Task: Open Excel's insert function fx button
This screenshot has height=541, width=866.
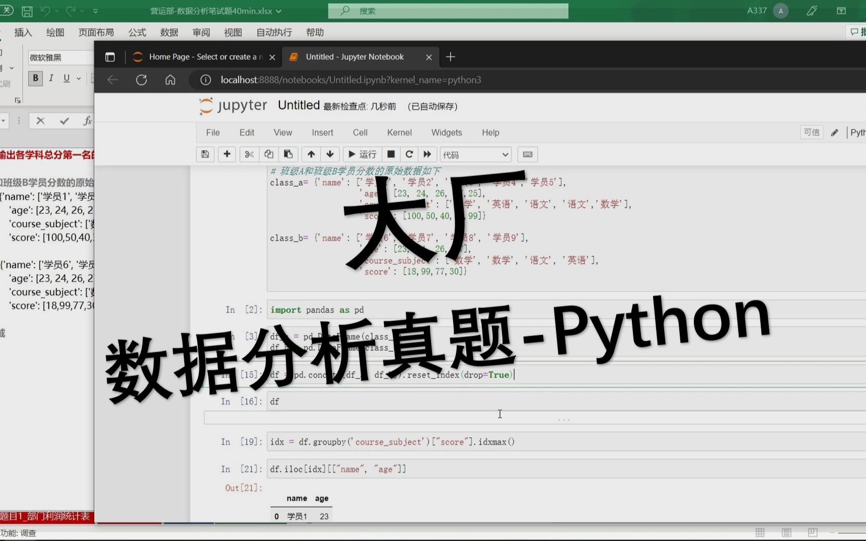Action: [x=87, y=121]
